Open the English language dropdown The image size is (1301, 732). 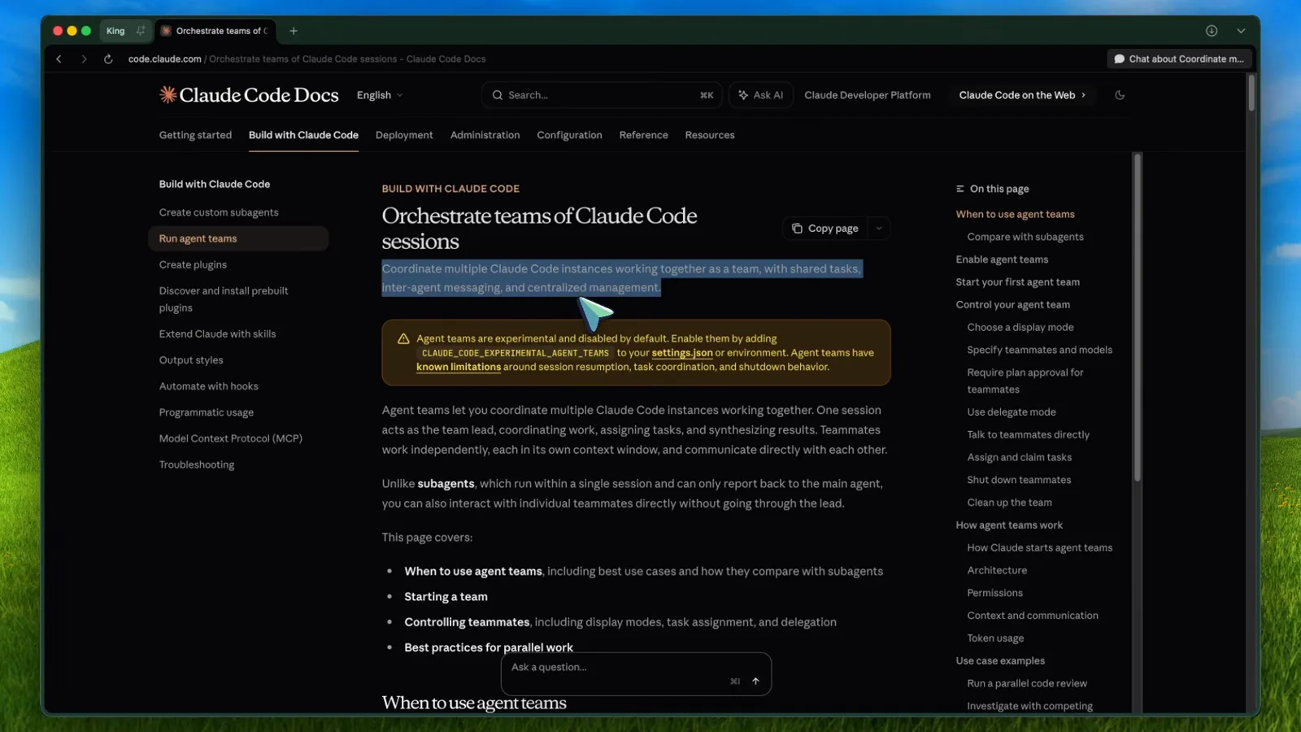point(380,95)
